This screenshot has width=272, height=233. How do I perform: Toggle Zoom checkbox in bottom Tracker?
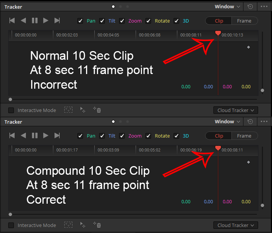pos(122,136)
